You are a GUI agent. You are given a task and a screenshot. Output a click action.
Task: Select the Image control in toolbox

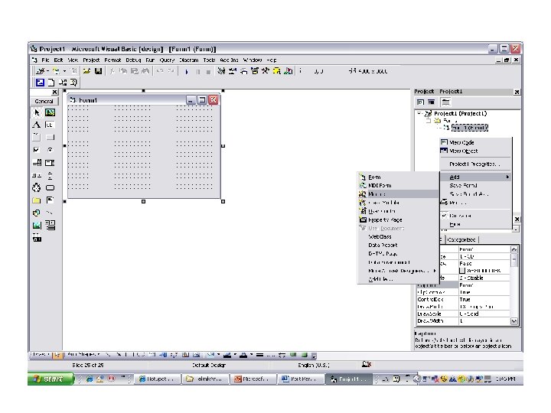click(37, 226)
